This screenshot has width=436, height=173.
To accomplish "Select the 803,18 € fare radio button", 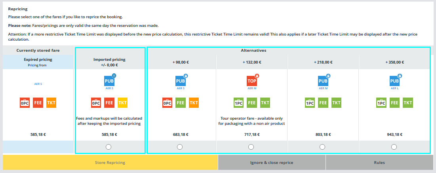I will tap(322, 147).
